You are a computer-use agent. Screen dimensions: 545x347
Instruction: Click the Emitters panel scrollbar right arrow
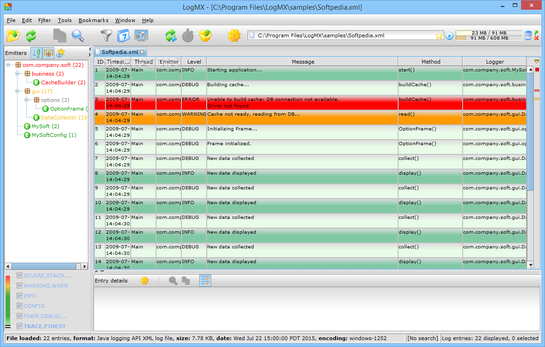pyautogui.click(x=84, y=266)
